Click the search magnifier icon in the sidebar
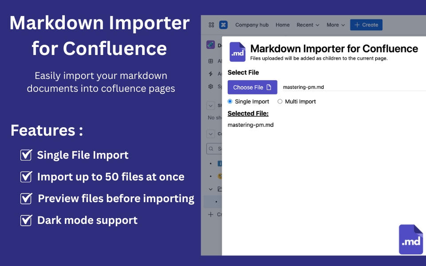This screenshot has height=266, width=426. [211, 148]
